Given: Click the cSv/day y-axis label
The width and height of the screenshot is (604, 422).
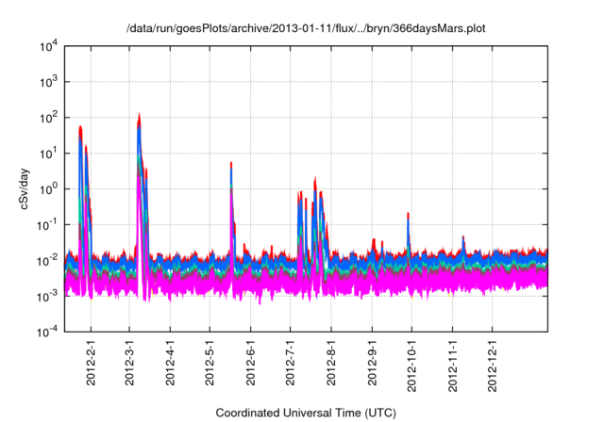Looking at the screenshot, I should tap(30, 187).
